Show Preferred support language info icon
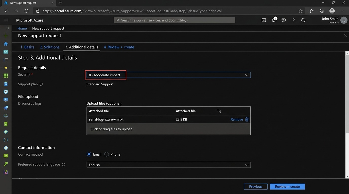 [64, 164]
